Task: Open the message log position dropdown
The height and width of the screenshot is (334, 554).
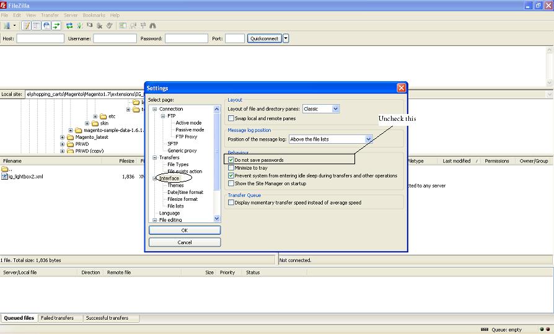Action: (368, 139)
